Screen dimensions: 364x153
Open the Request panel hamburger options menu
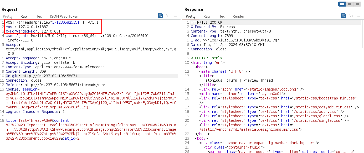[x=176, y=16]
